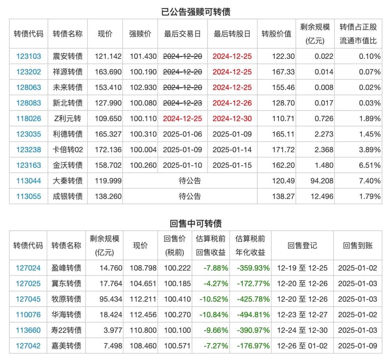
Task: Click 寿22转债 registration period 12-24 至 12-30
Action: coord(302,330)
